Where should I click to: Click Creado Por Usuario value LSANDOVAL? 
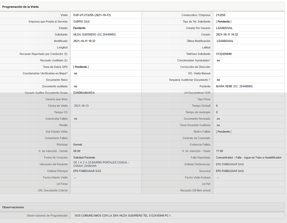tap(224, 28)
